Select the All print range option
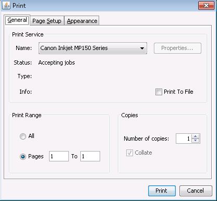The width and height of the screenshot is (217, 201). tap(23, 136)
